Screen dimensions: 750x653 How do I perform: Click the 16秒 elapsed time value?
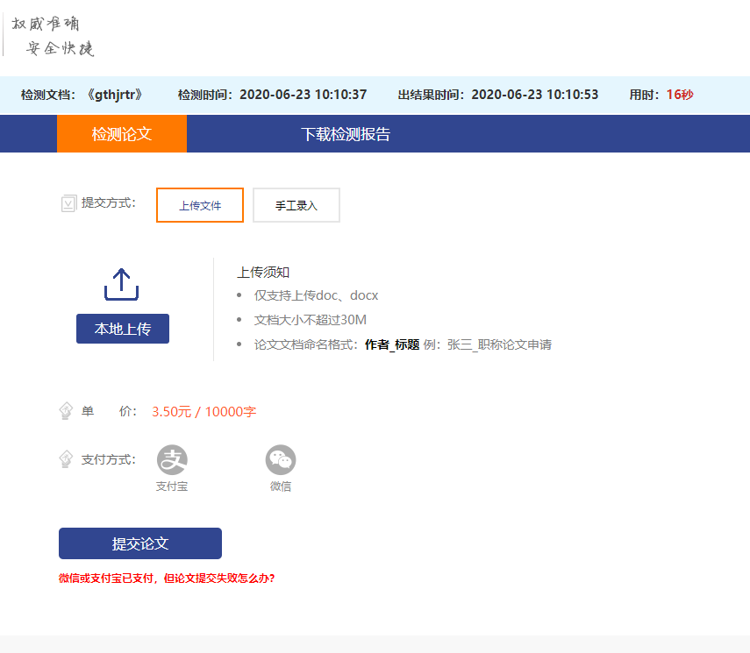click(680, 95)
